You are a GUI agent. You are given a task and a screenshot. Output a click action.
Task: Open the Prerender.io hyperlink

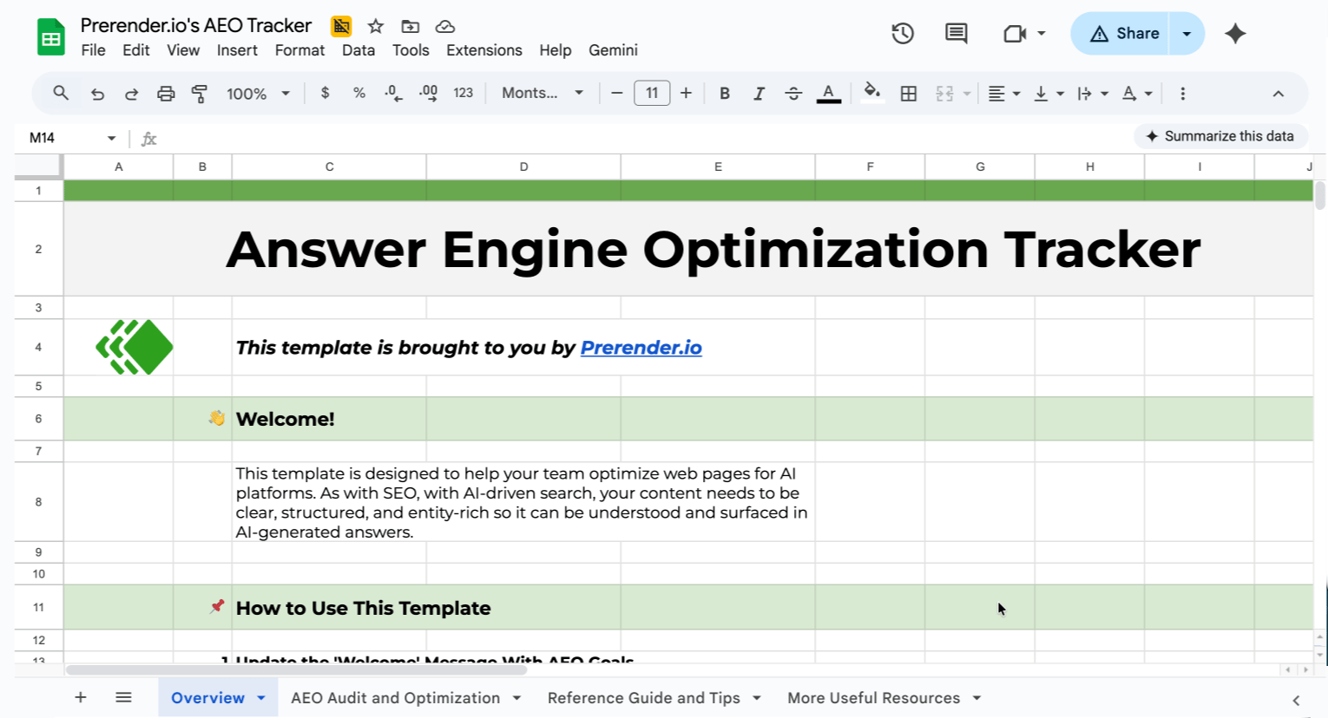[x=641, y=348]
